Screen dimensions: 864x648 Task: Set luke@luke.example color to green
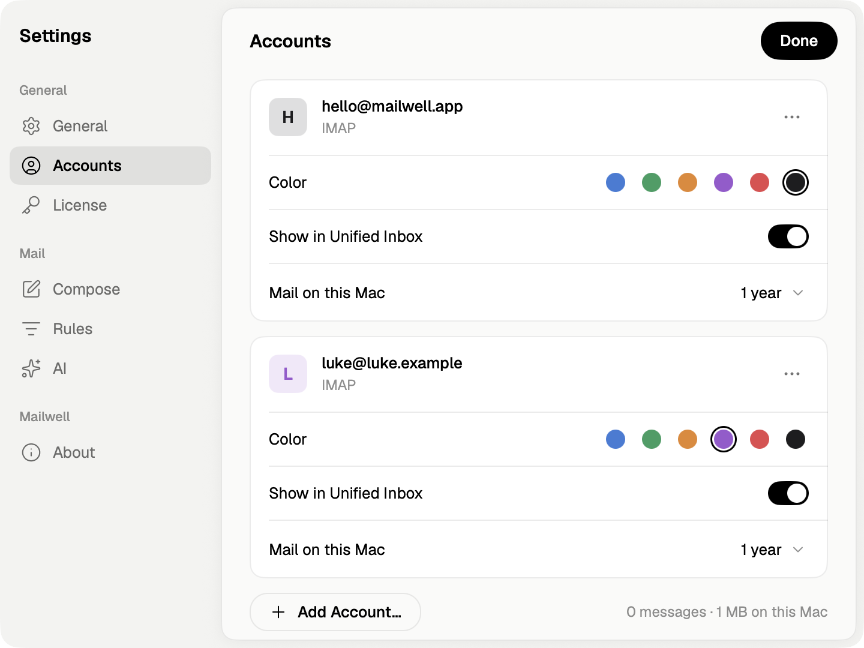click(652, 439)
